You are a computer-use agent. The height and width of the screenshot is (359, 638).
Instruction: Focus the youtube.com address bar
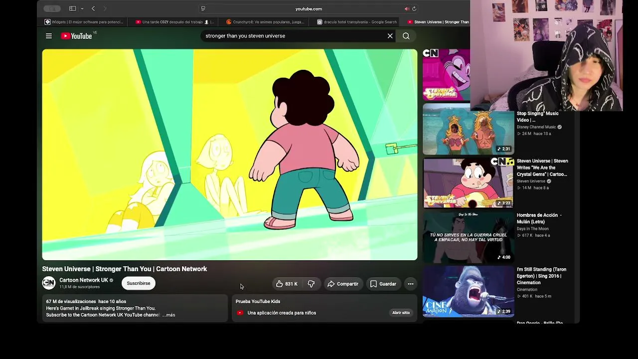[x=309, y=8]
